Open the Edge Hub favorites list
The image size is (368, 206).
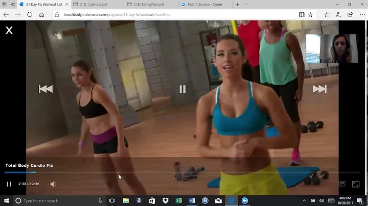(x=327, y=14)
